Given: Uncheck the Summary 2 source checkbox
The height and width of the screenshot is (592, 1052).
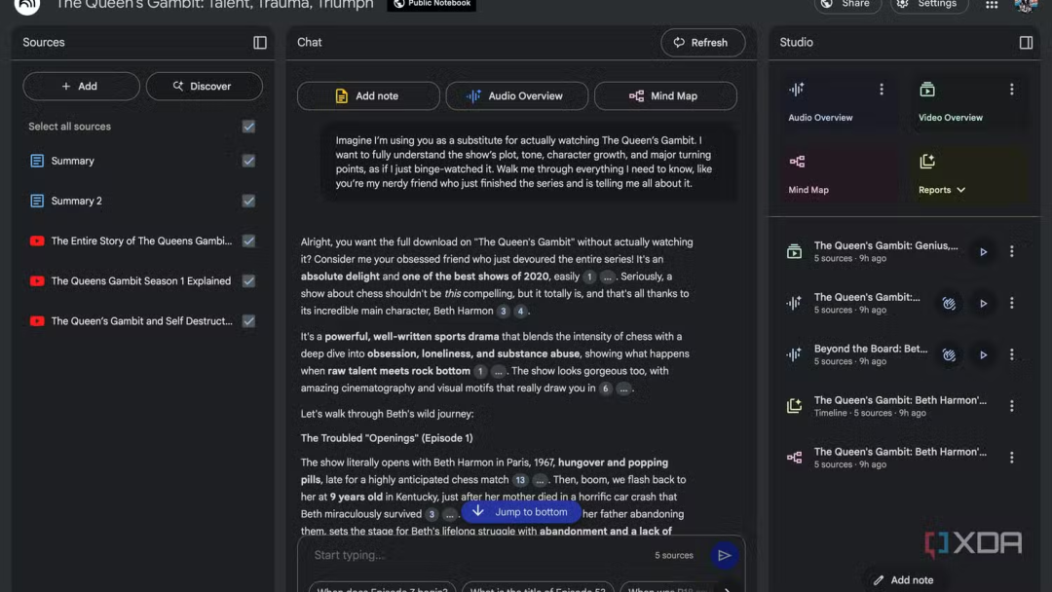Looking at the screenshot, I should click(248, 202).
